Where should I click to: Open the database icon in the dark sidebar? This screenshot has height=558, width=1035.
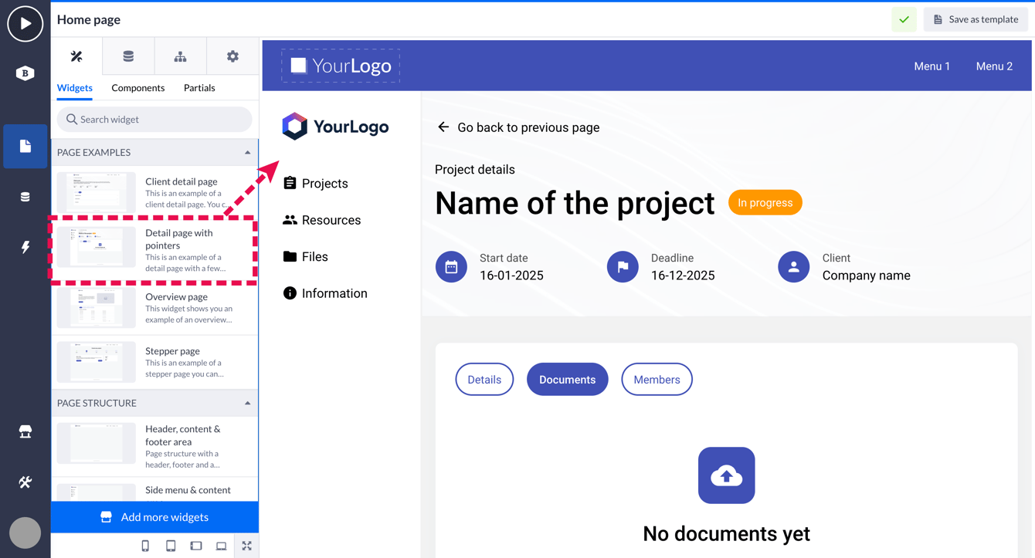pyautogui.click(x=25, y=196)
